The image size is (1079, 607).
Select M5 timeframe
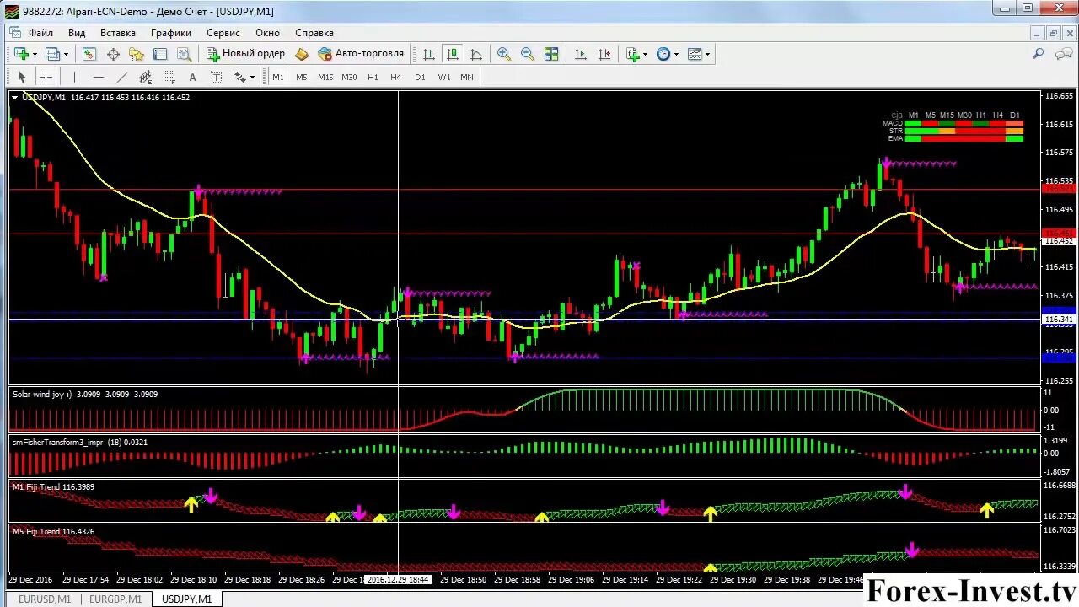(x=302, y=77)
